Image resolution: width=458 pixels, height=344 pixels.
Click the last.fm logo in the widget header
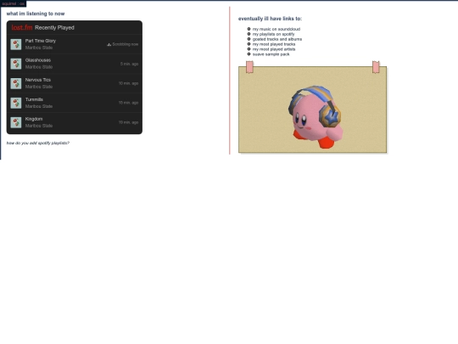pyautogui.click(x=22, y=27)
